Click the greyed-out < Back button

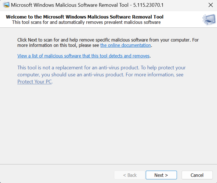coord(130,175)
